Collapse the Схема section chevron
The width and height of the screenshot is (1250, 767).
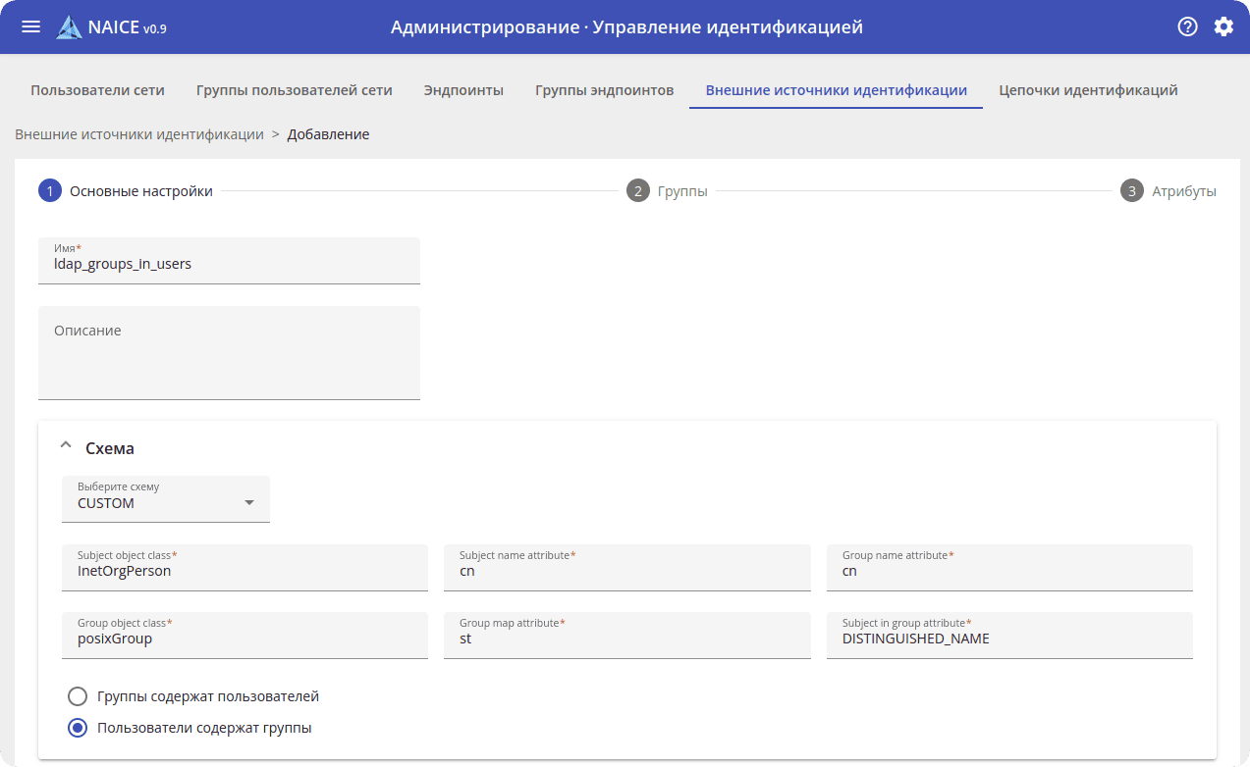pyautogui.click(x=66, y=447)
